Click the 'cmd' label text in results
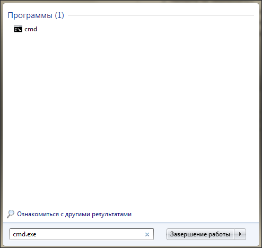This screenshot has height=248, width=262. [31, 29]
